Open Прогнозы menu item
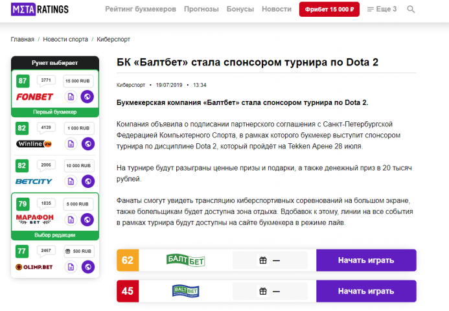 click(x=201, y=9)
